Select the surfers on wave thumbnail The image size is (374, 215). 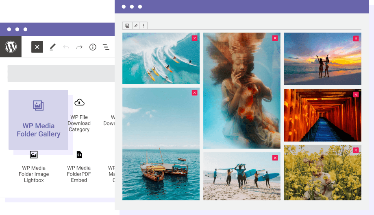pyautogui.click(x=161, y=58)
